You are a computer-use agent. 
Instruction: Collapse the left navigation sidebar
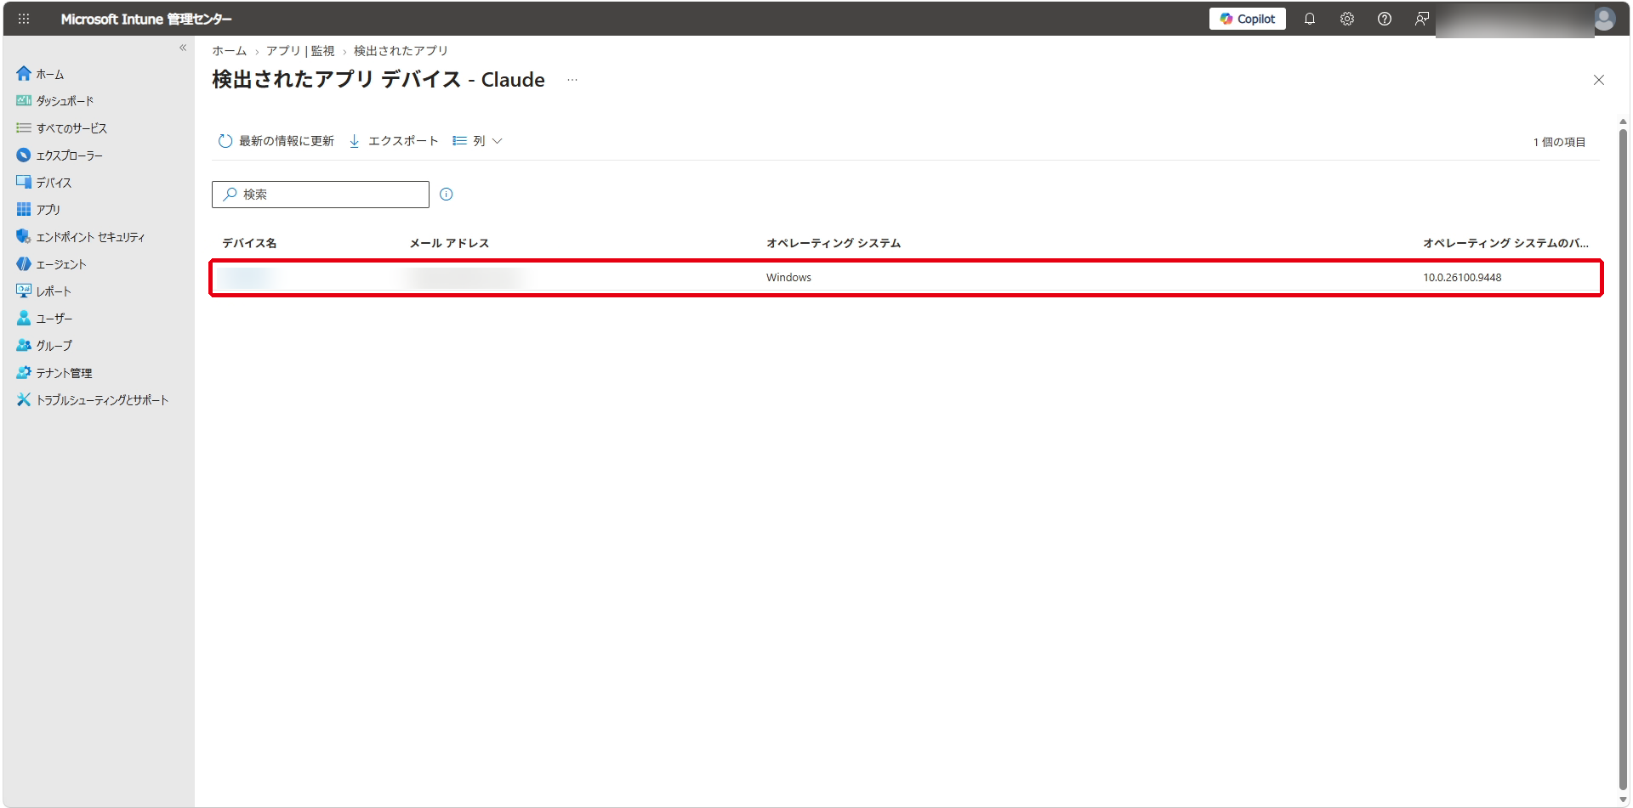[183, 48]
